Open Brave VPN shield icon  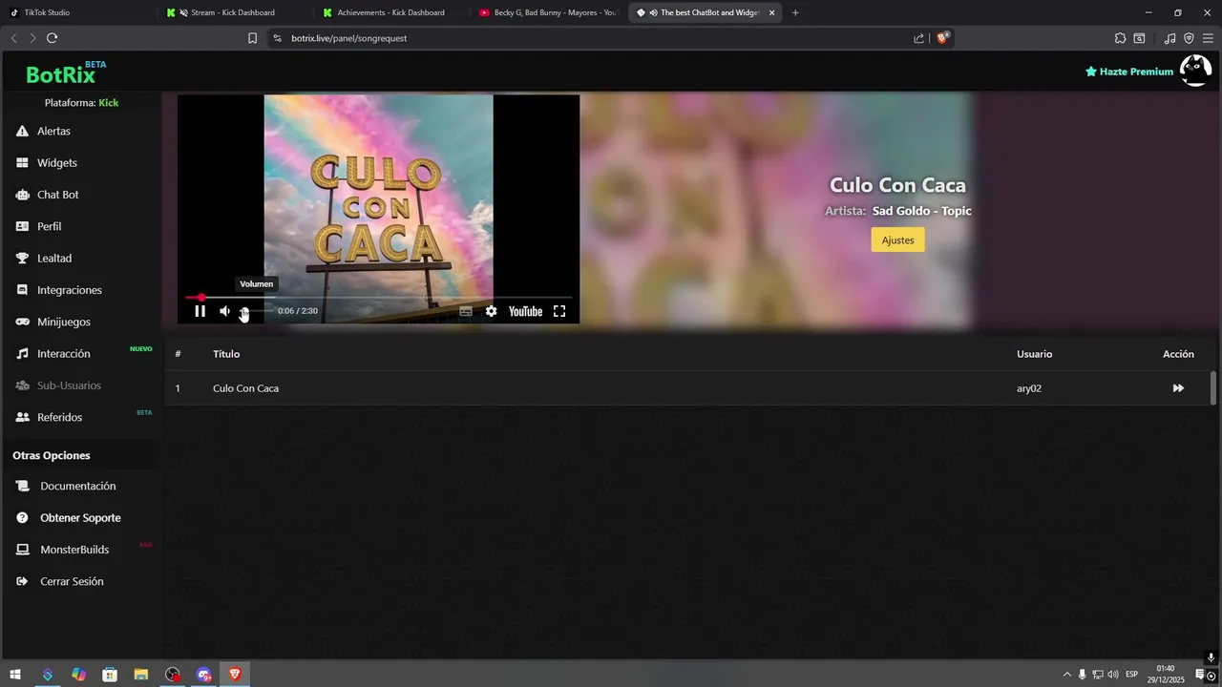click(x=1189, y=38)
